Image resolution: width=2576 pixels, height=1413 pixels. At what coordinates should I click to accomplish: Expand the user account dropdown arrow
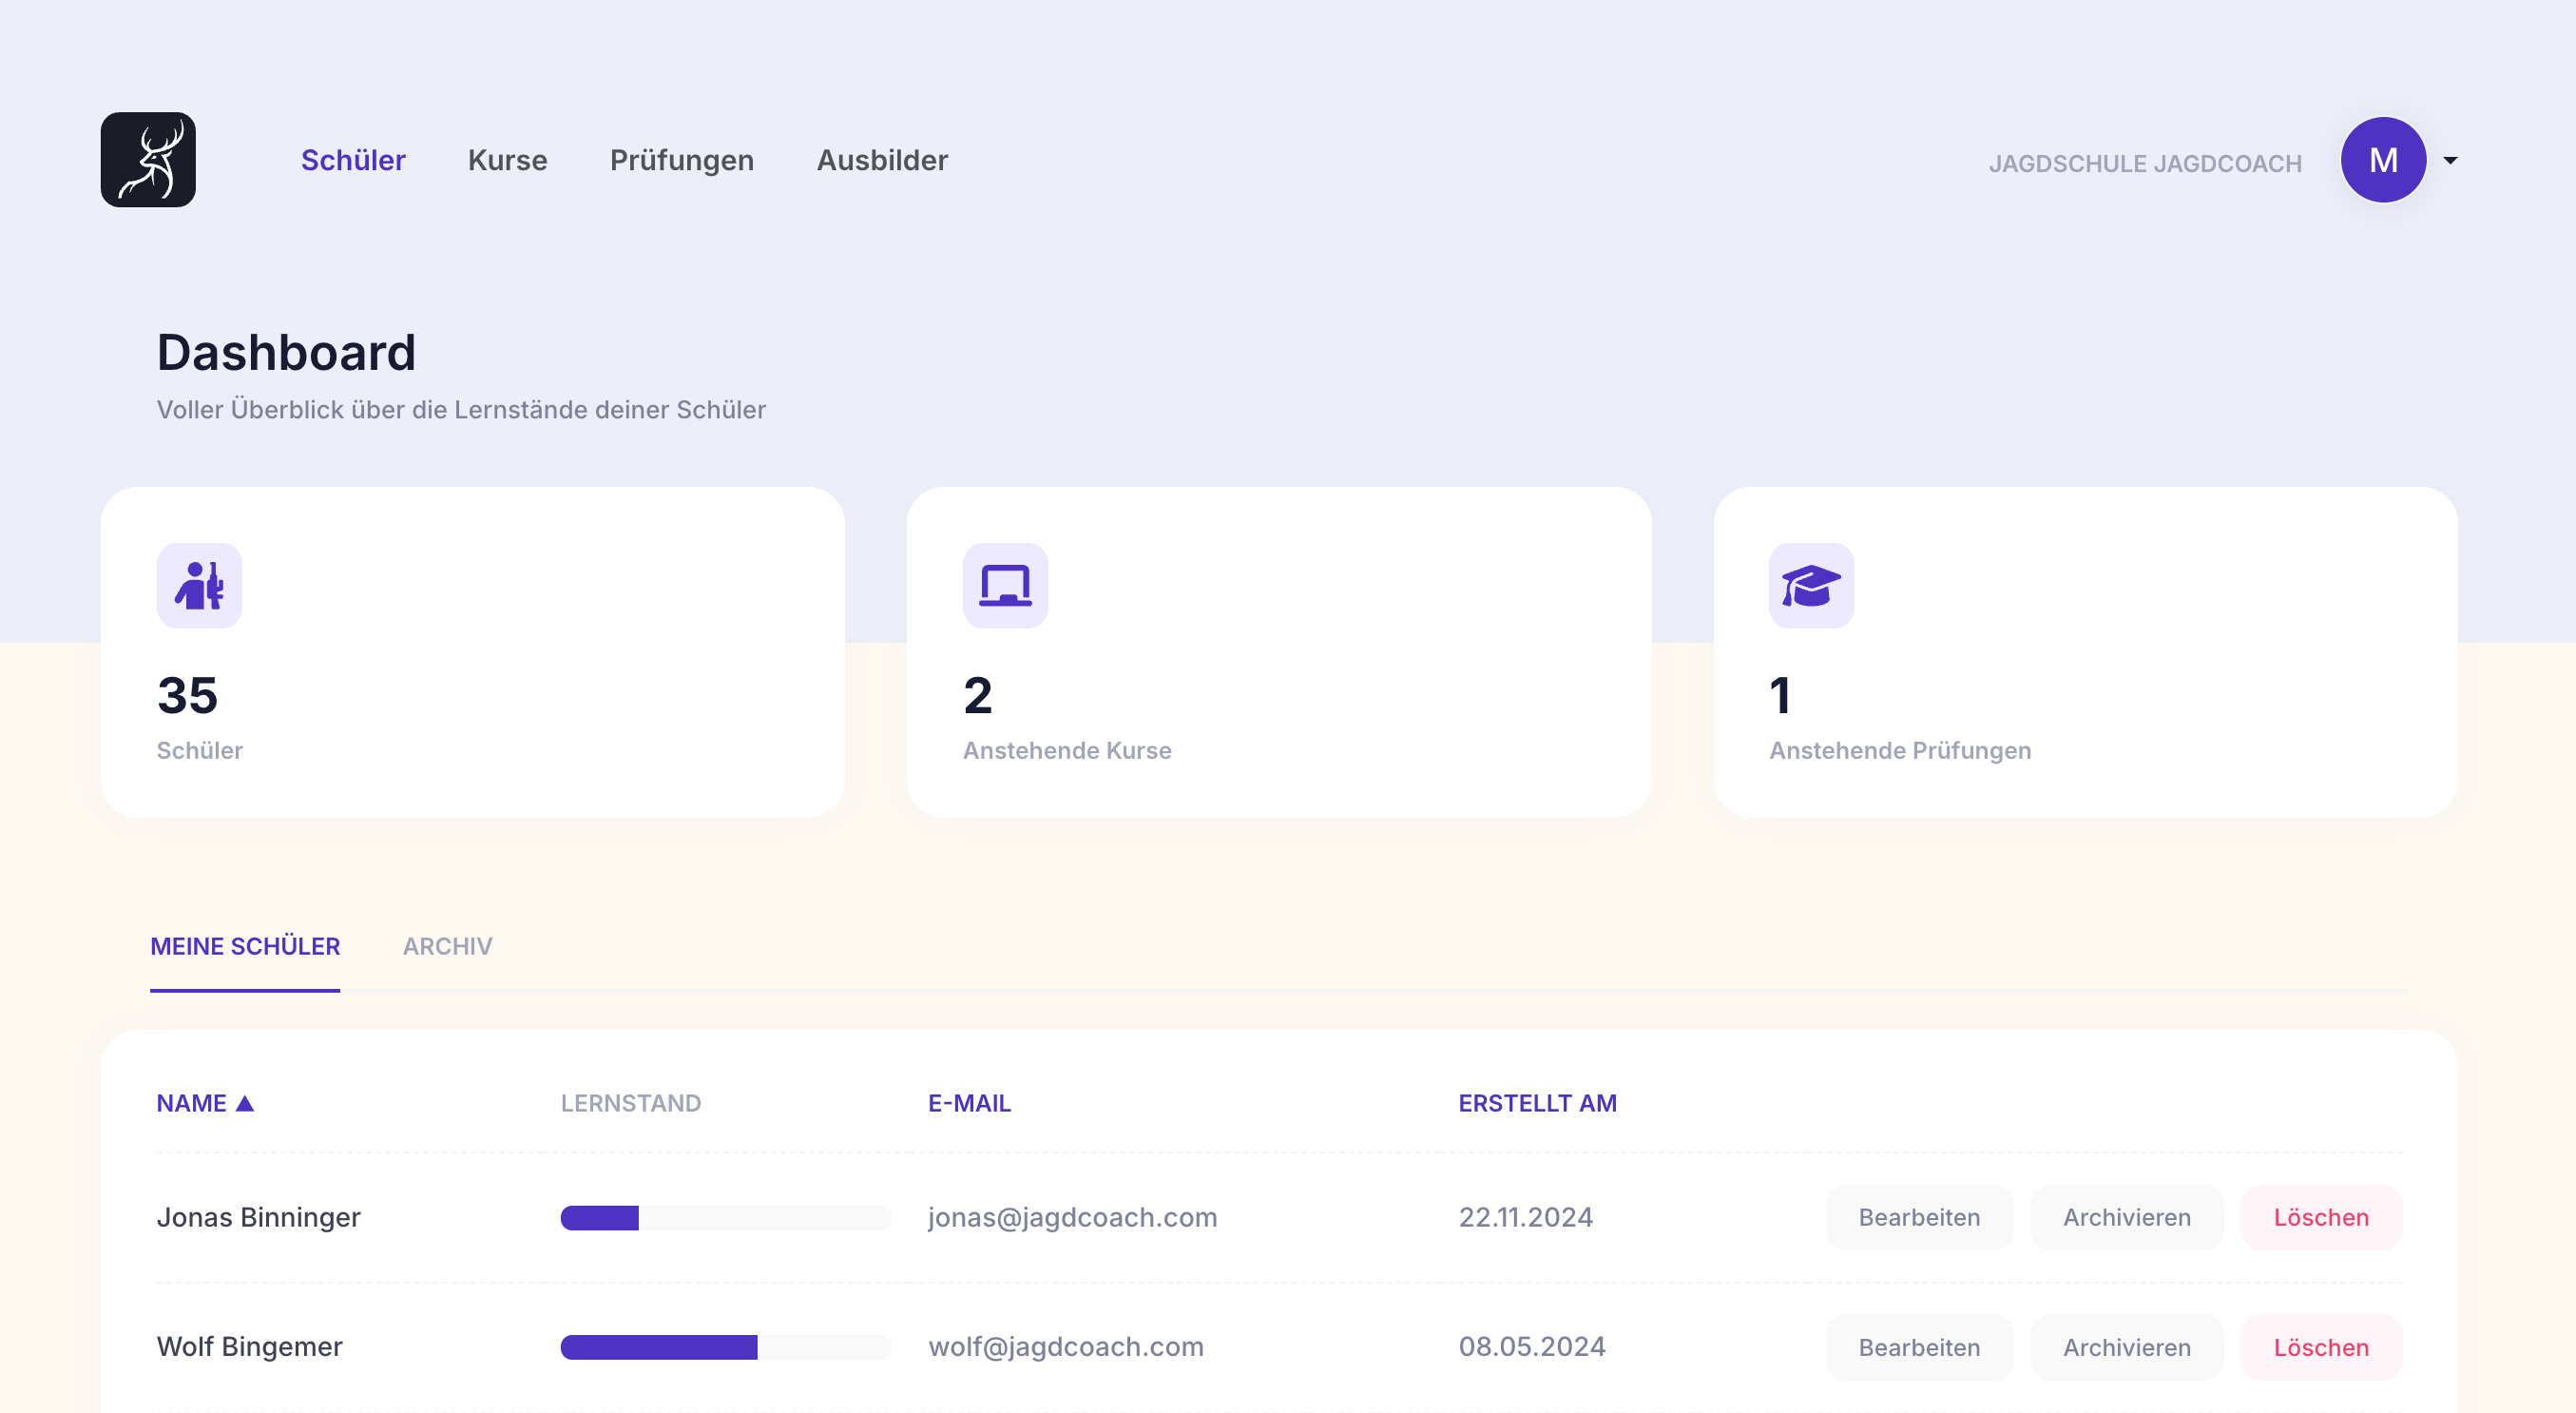click(2450, 160)
